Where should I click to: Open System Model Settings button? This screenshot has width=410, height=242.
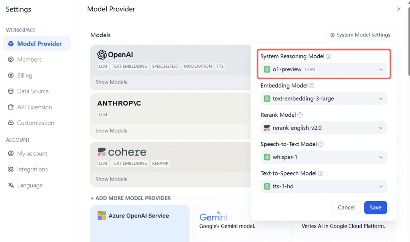360,35
